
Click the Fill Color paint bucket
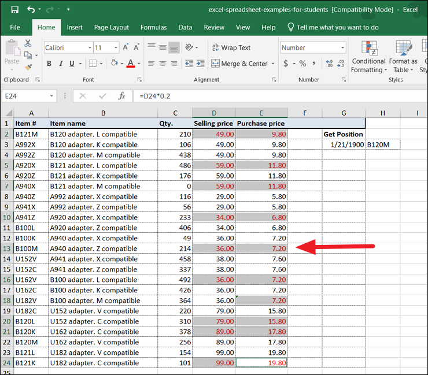tap(114, 64)
